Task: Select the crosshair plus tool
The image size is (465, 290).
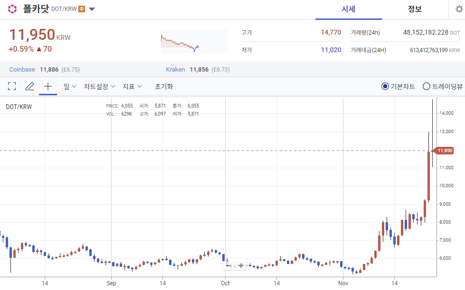Action: [x=48, y=86]
